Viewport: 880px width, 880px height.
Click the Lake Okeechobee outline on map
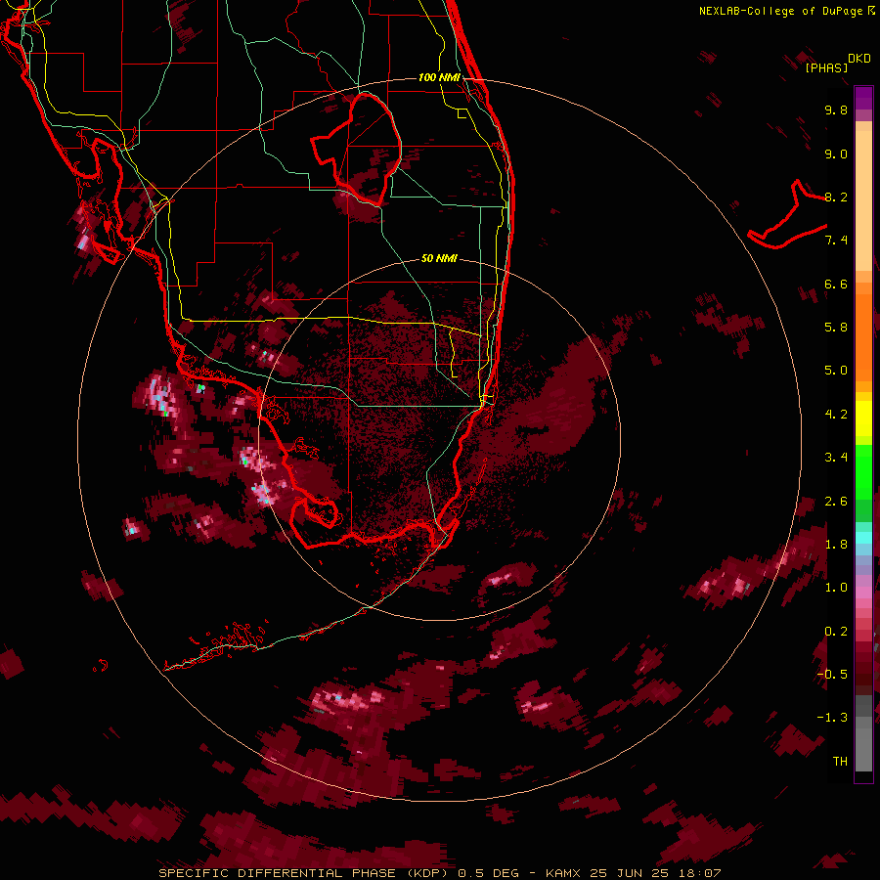356,149
